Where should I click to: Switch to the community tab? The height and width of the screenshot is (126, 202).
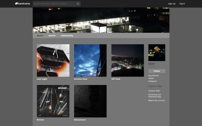click(67, 36)
